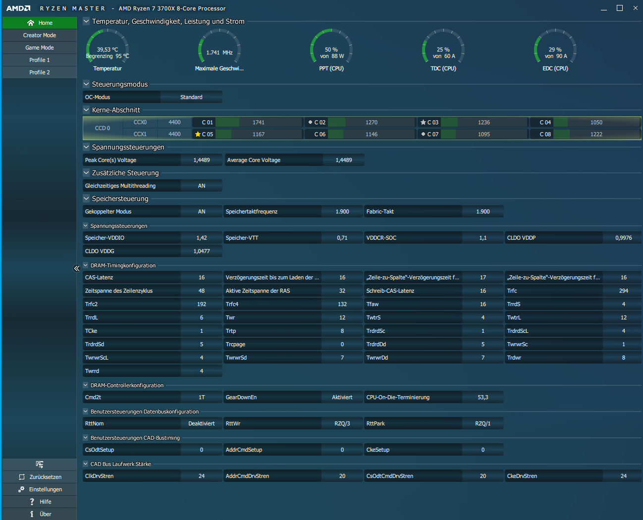The height and width of the screenshot is (520, 643).
Task: Click the C 08 core speed bar
Action: click(x=596, y=134)
